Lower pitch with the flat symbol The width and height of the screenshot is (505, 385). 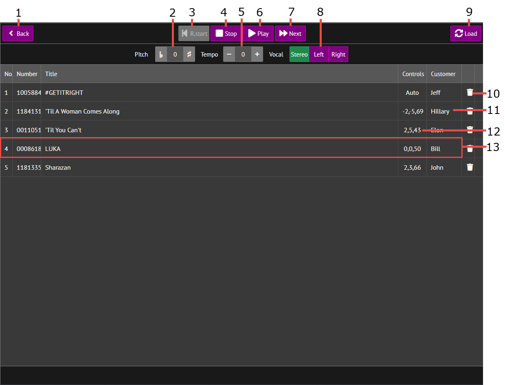(161, 55)
